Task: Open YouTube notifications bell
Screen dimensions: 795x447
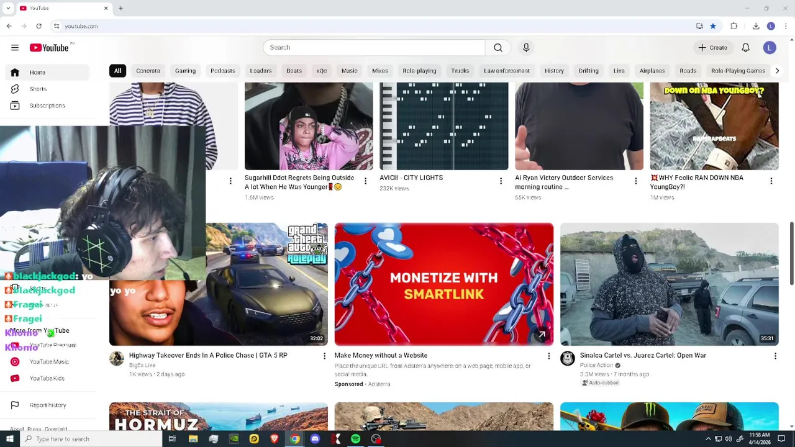Action: pos(746,48)
